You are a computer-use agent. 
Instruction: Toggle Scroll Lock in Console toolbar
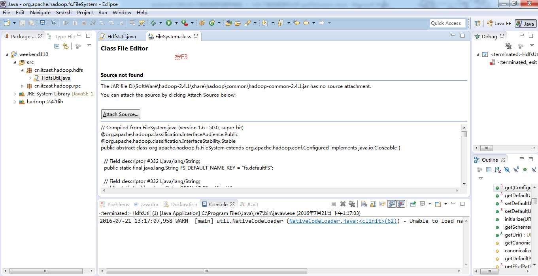(x=373, y=204)
